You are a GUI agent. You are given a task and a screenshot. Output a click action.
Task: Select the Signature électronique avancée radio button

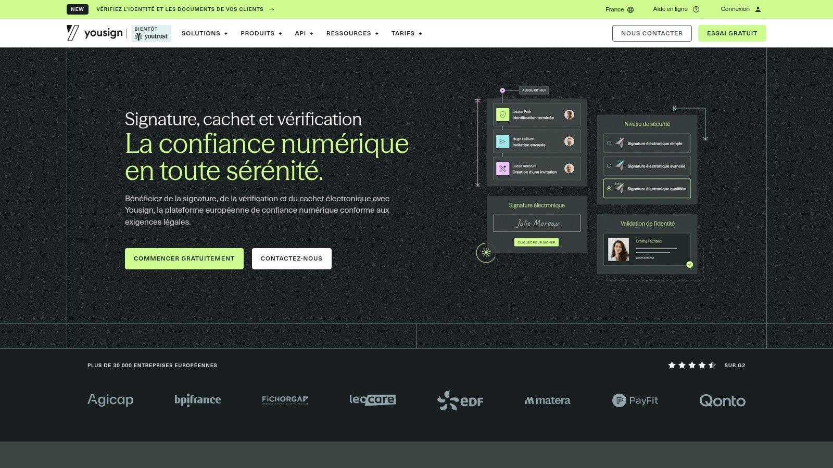[608, 166]
